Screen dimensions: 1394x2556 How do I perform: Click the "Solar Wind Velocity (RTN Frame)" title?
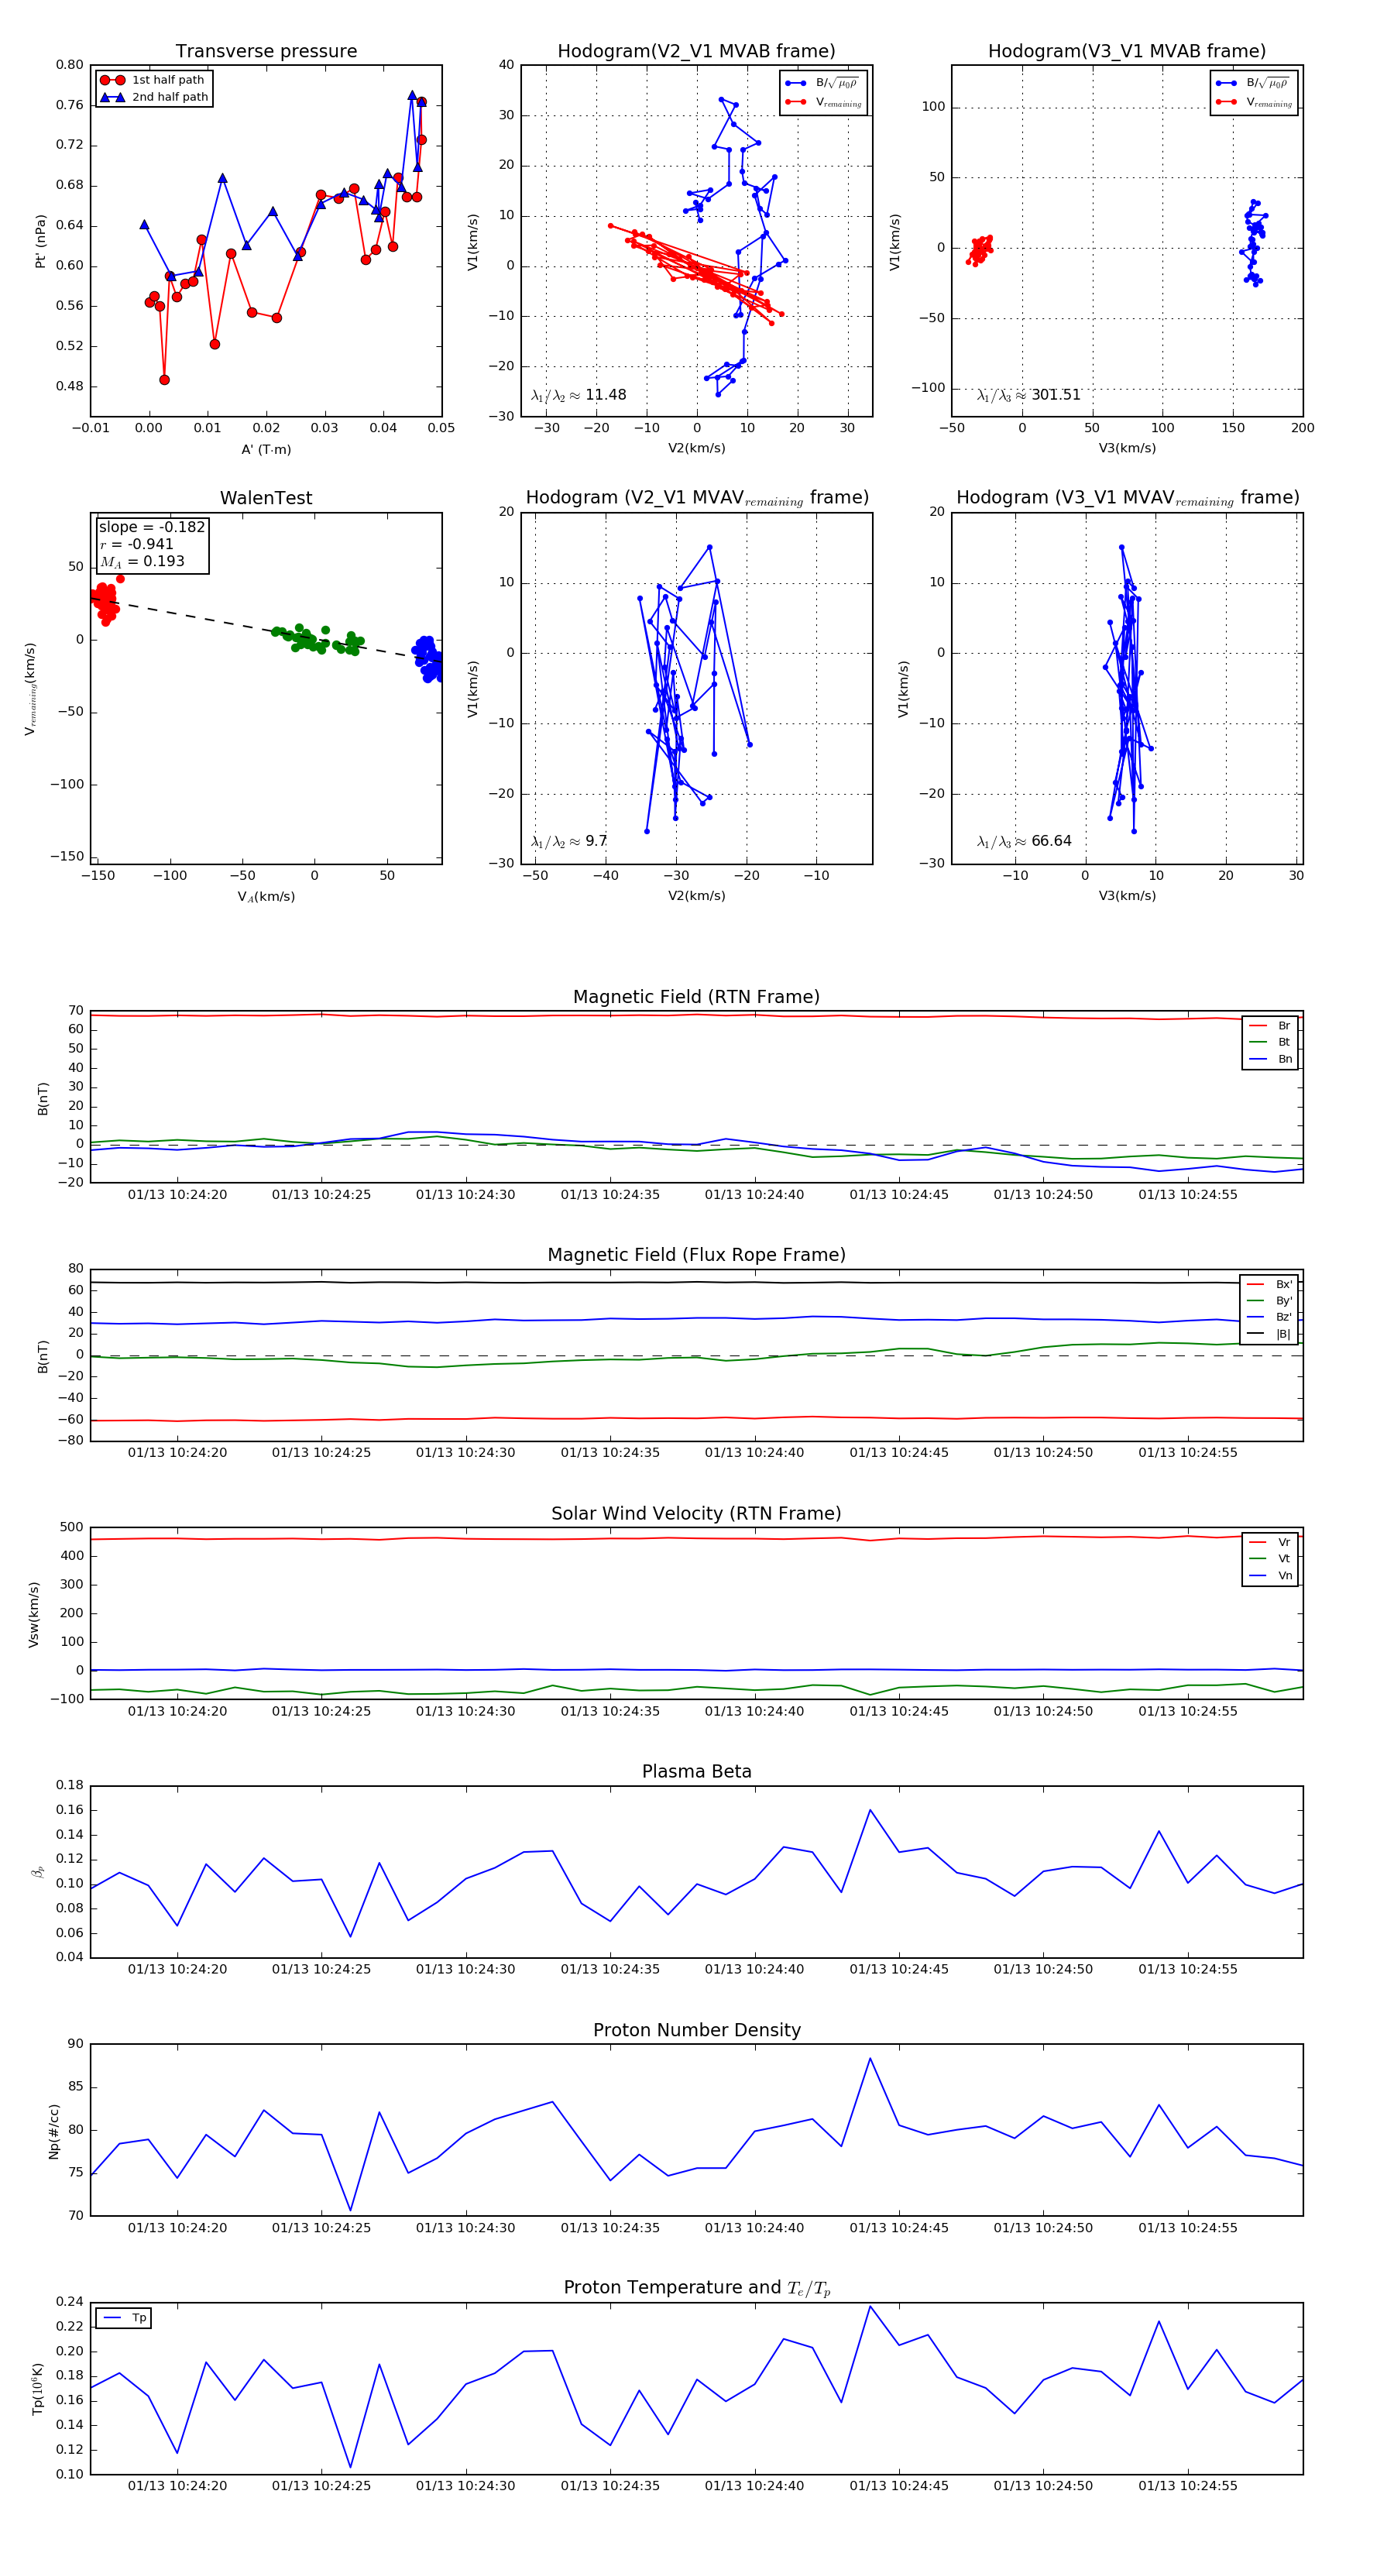point(696,1513)
